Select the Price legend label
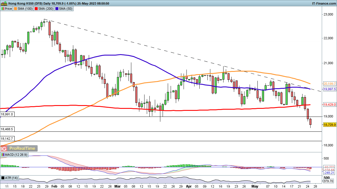This screenshot has width=337, height=189. [8, 9]
